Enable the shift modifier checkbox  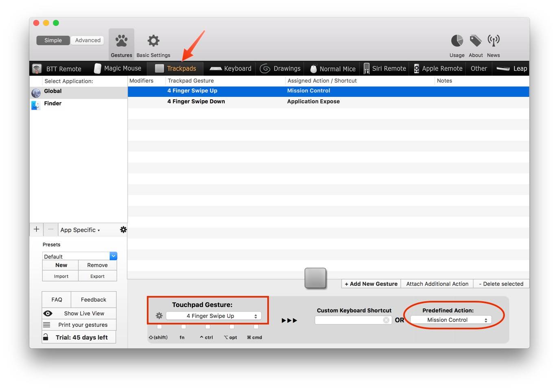159,326
